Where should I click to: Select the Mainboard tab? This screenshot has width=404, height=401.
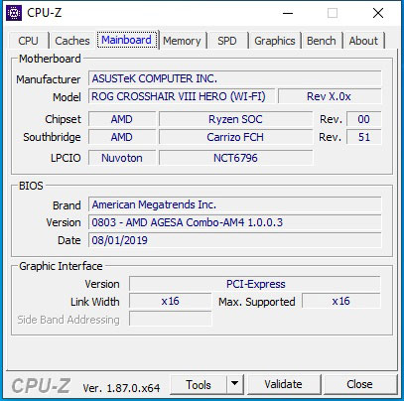coord(127,40)
